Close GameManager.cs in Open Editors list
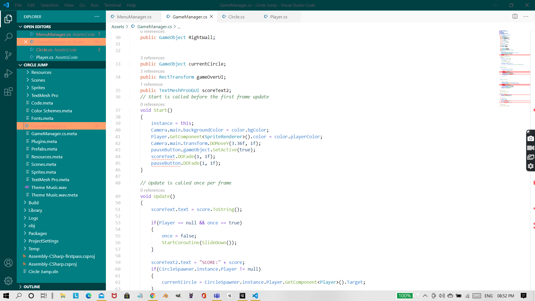Viewport: 535px width, 301px height. click(26, 42)
